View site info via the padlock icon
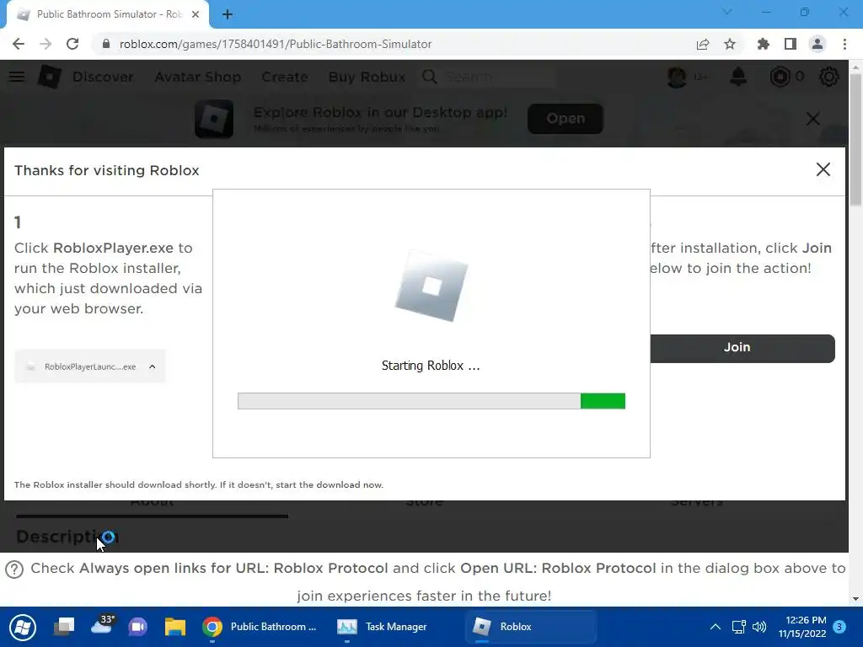Viewport: 863px width, 647px height. (x=105, y=44)
